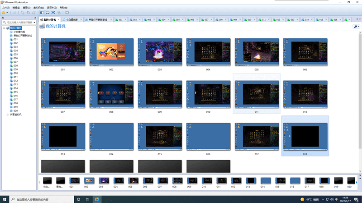Click the 020 thumbnail in bottom strip
Viewport: 362px width, 203px height.
(x=351, y=181)
